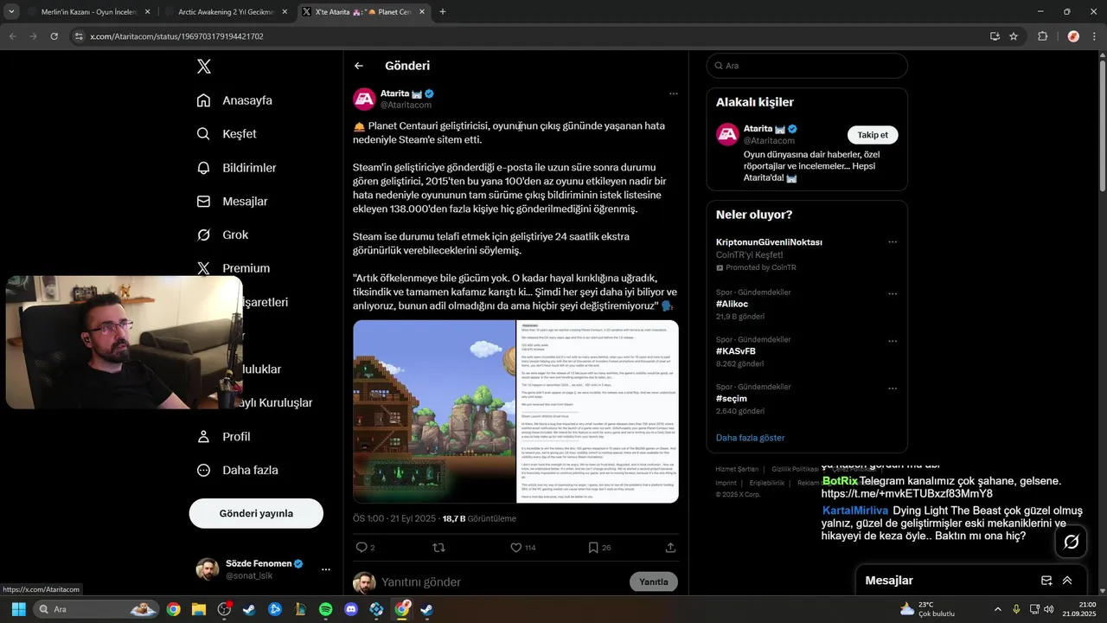
Task: Click the Gönderi yayınla button
Action: (x=256, y=513)
